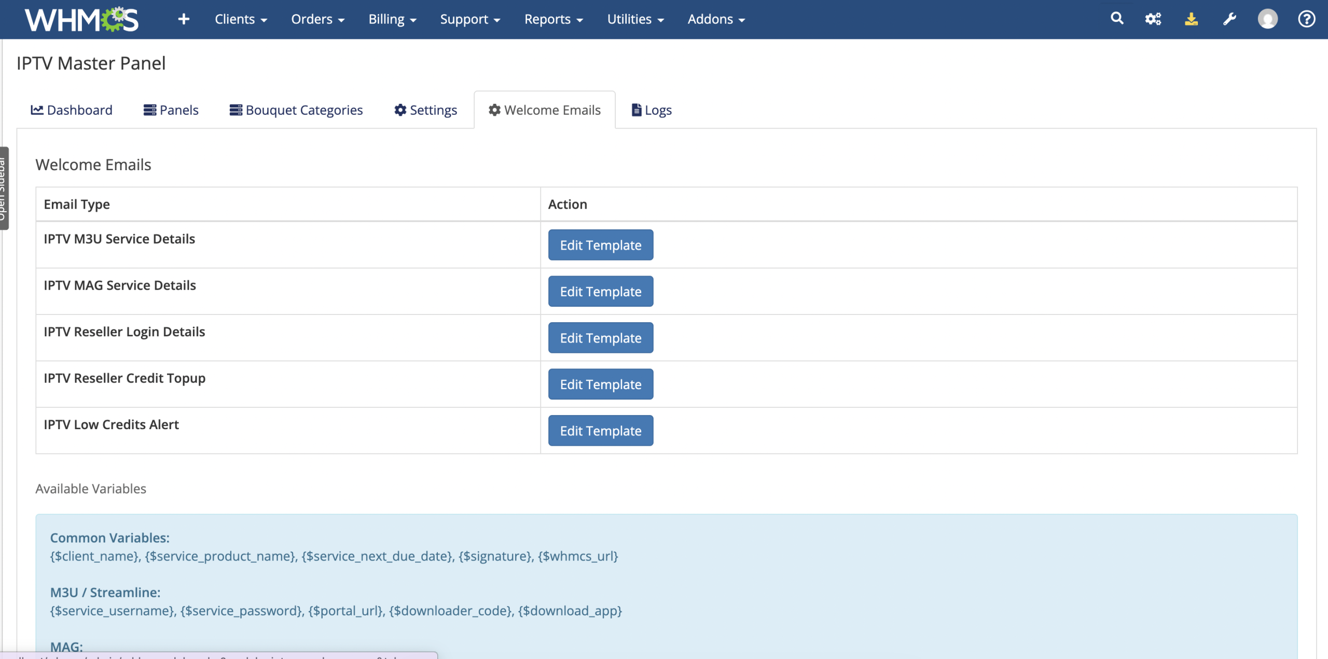1328x659 pixels.
Task: Open the help question mark icon
Action: (x=1306, y=19)
